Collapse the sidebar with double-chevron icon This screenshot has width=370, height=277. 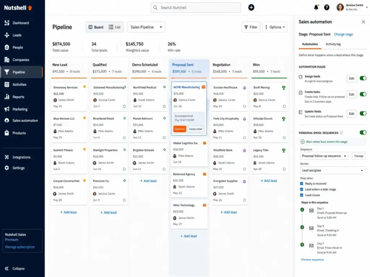(7, 268)
